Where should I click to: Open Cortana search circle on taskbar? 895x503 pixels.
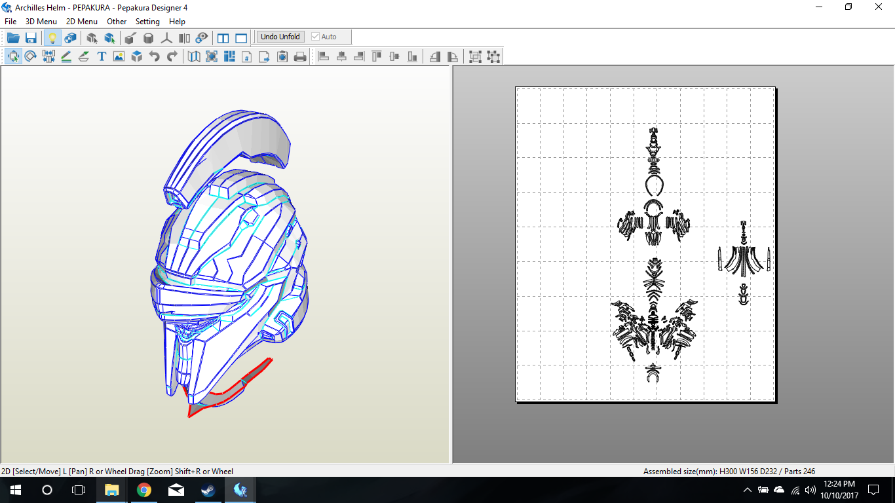click(x=47, y=490)
